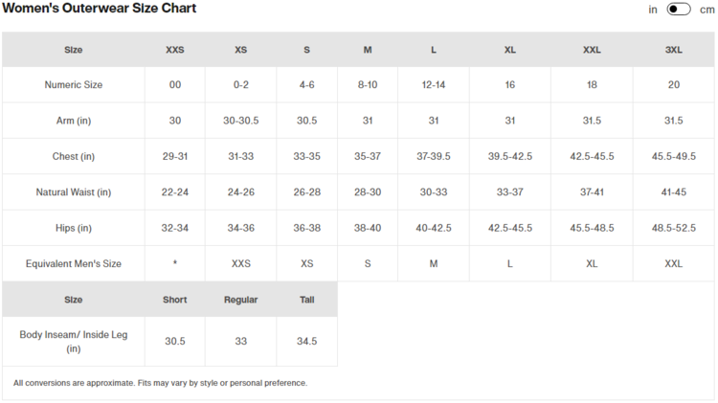
Task: Select the Regular inseam column header
Action: click(x=240, y=300)
